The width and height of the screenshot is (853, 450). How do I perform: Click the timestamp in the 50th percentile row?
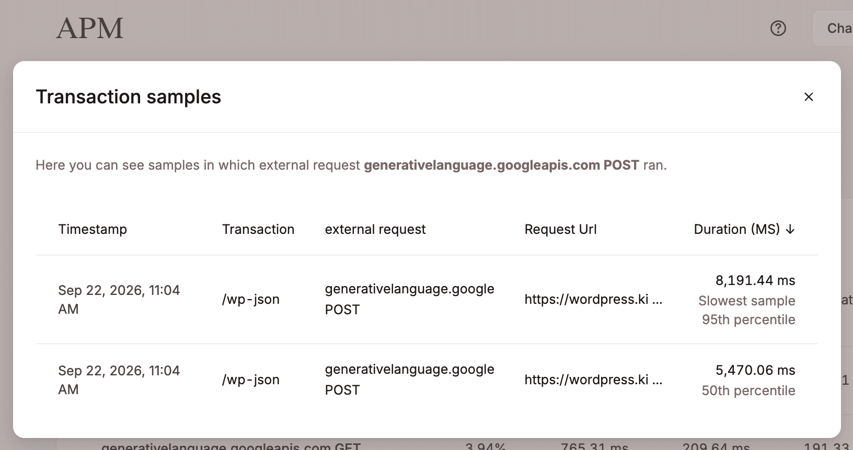click(x=119, y=380)
